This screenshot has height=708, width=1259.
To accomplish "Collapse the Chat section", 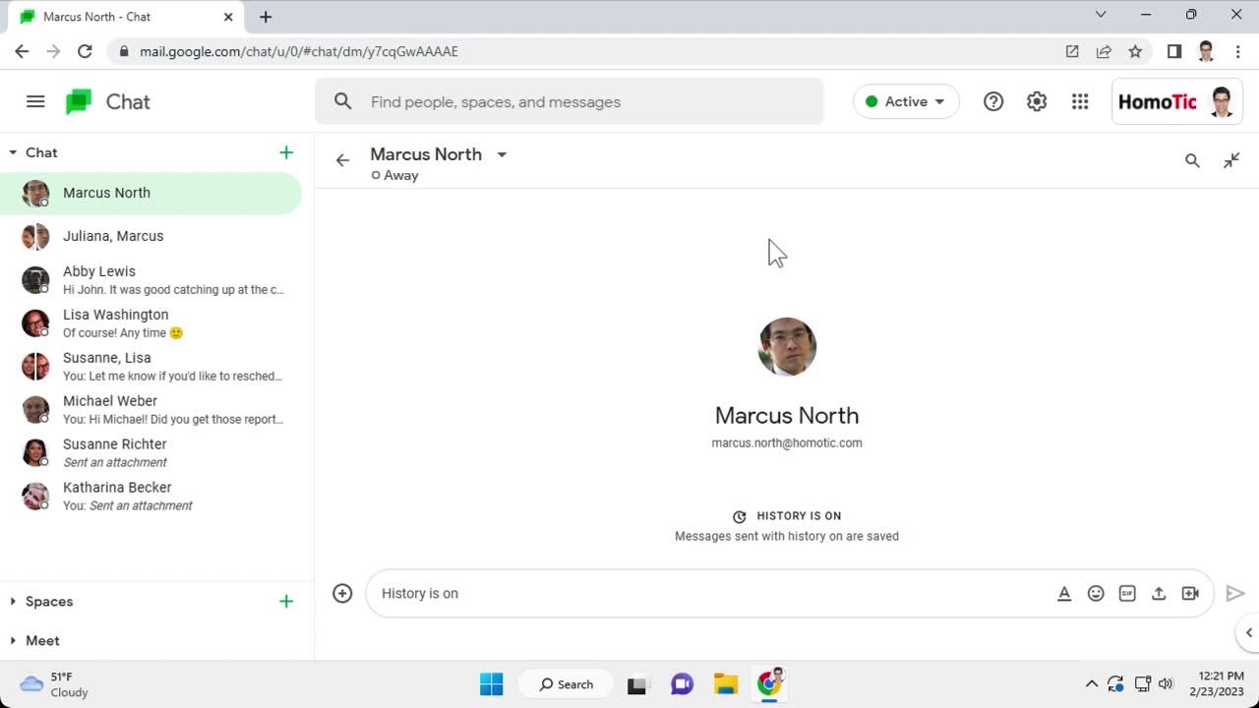I will 14,152.
